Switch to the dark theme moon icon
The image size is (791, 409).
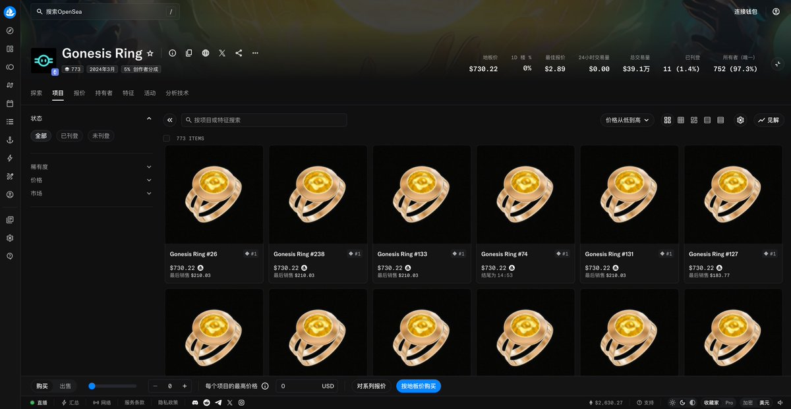[x=682, y=402]
